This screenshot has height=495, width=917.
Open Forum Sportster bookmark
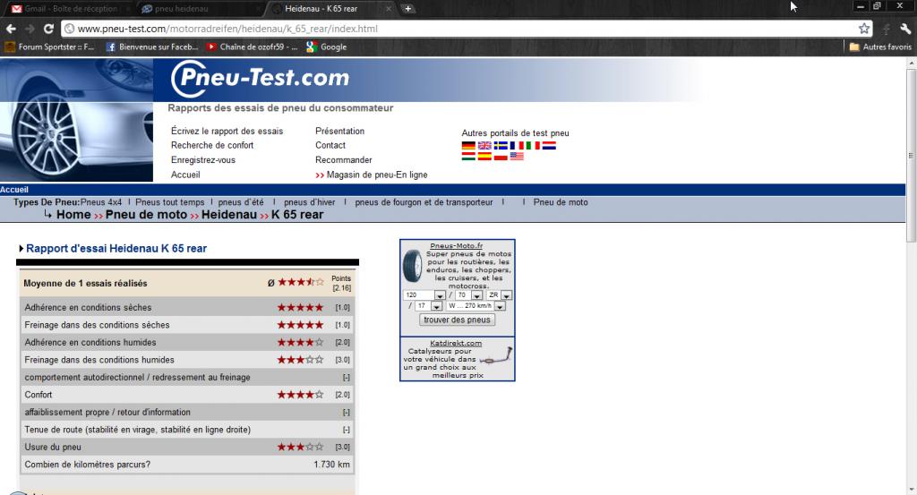coord(49,47)
